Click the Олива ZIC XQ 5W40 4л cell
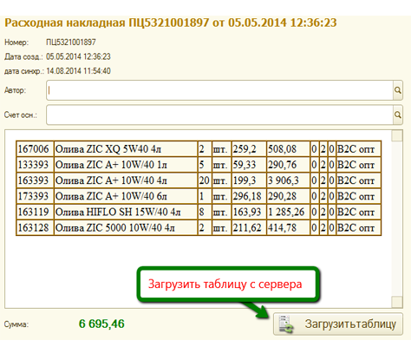The height and width of the screenshot is (360, 411). point(126,149)
